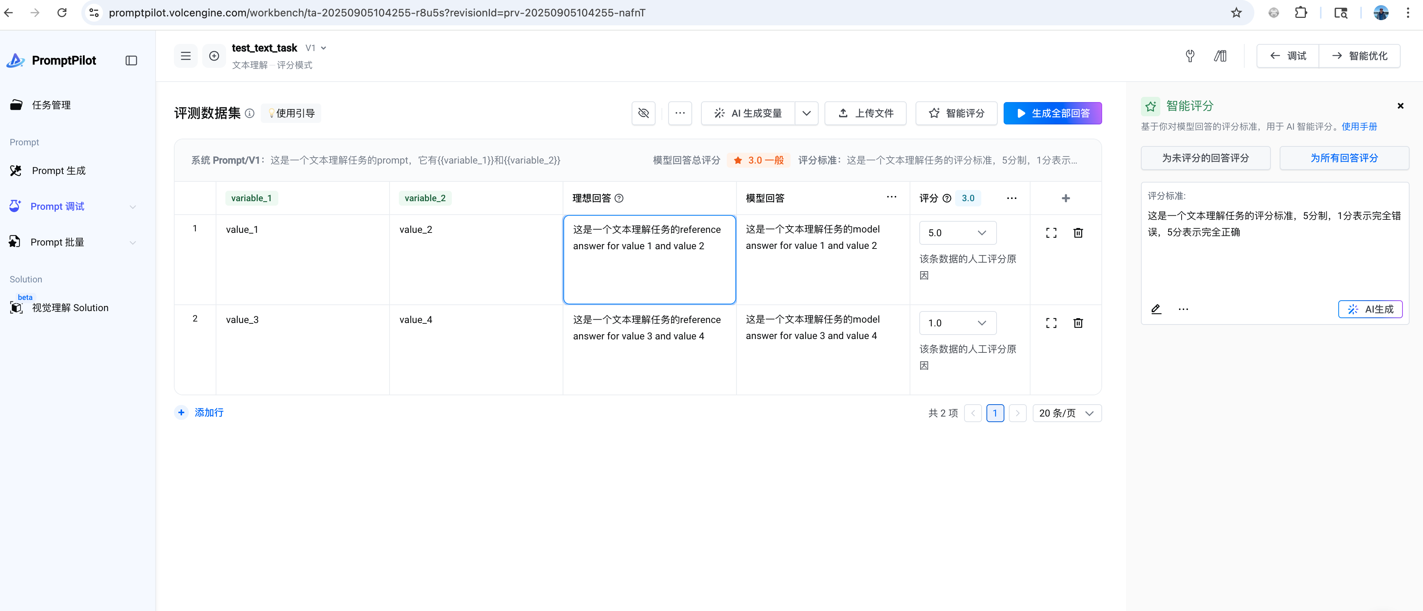Open Prompt 生成 in sidebar

pyautogui.click(x=59, y=171)
